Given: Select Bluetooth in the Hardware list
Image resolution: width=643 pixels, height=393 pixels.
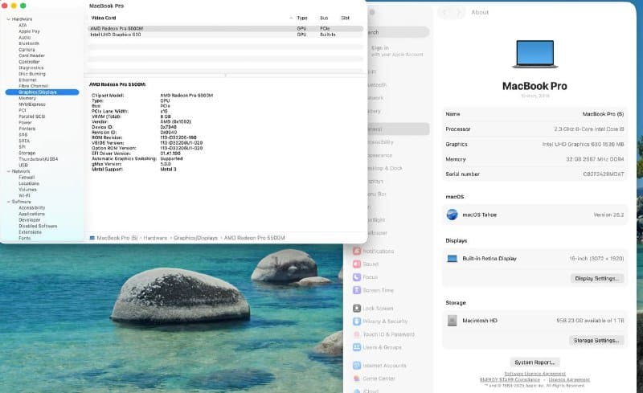Looking at the screenshot, I should 29,43.
